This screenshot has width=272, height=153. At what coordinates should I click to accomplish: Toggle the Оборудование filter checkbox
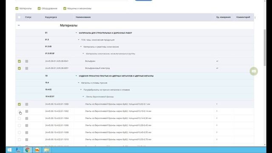(x=39, y=8)
